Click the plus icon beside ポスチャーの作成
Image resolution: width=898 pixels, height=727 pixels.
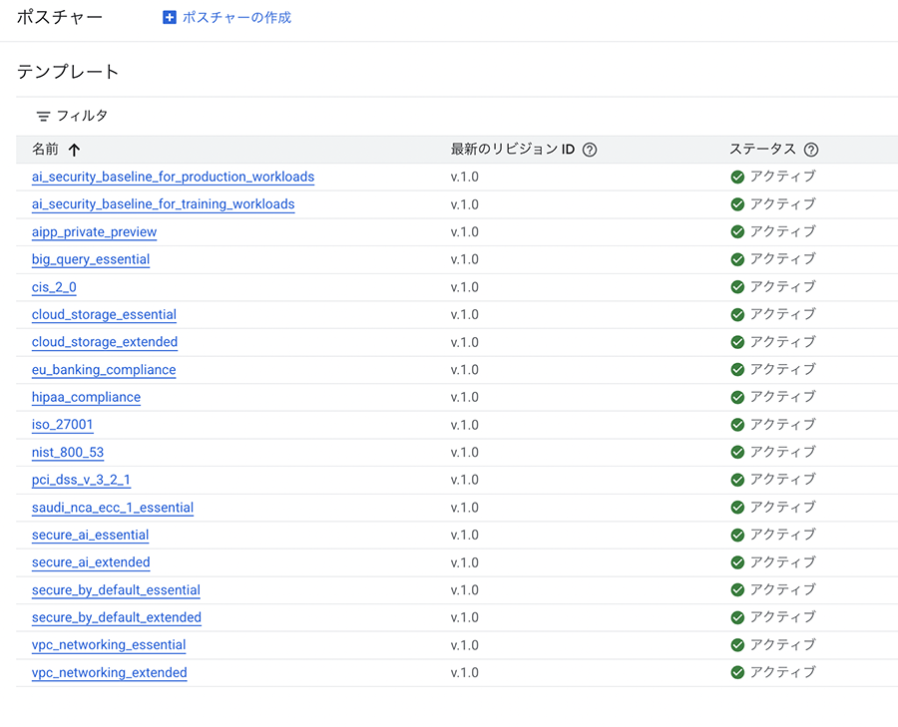point(170,18)
